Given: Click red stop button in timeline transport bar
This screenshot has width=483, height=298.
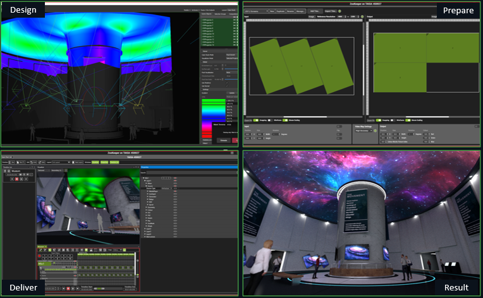Looking at the screenshot, I should pos(68,289).
